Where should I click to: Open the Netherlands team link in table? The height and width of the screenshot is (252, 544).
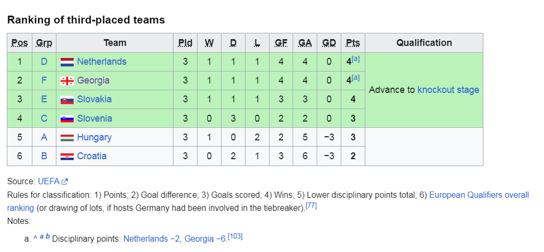(x=101, y=62)
